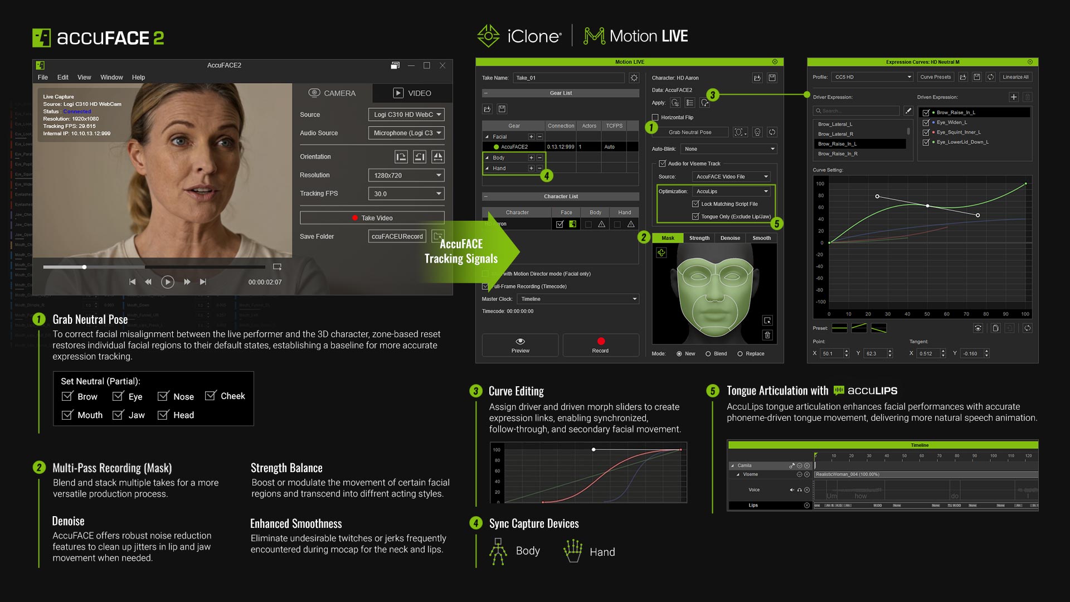Click save icon in Expression Curves toolbar
1070x602 pixels.
(977, 77)
